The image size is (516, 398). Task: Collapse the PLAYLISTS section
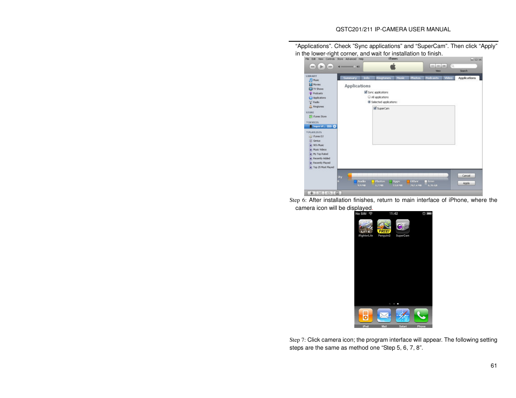pyautogui.click(x=307, y=132)
